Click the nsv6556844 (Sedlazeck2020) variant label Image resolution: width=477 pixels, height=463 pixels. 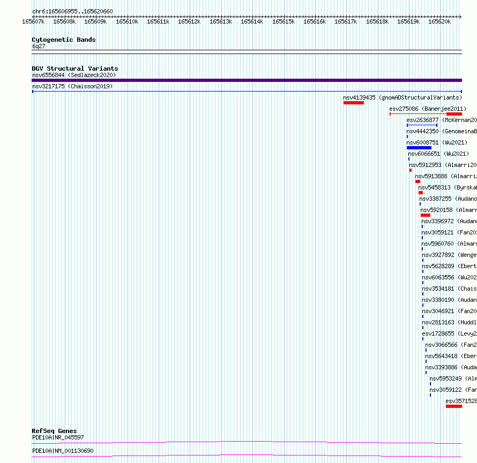point(74,75)
